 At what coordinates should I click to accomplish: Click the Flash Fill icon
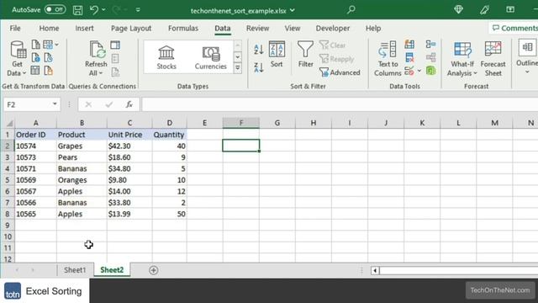[x=409, y=45]
